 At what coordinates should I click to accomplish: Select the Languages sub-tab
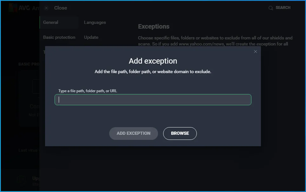pos(95,23)
